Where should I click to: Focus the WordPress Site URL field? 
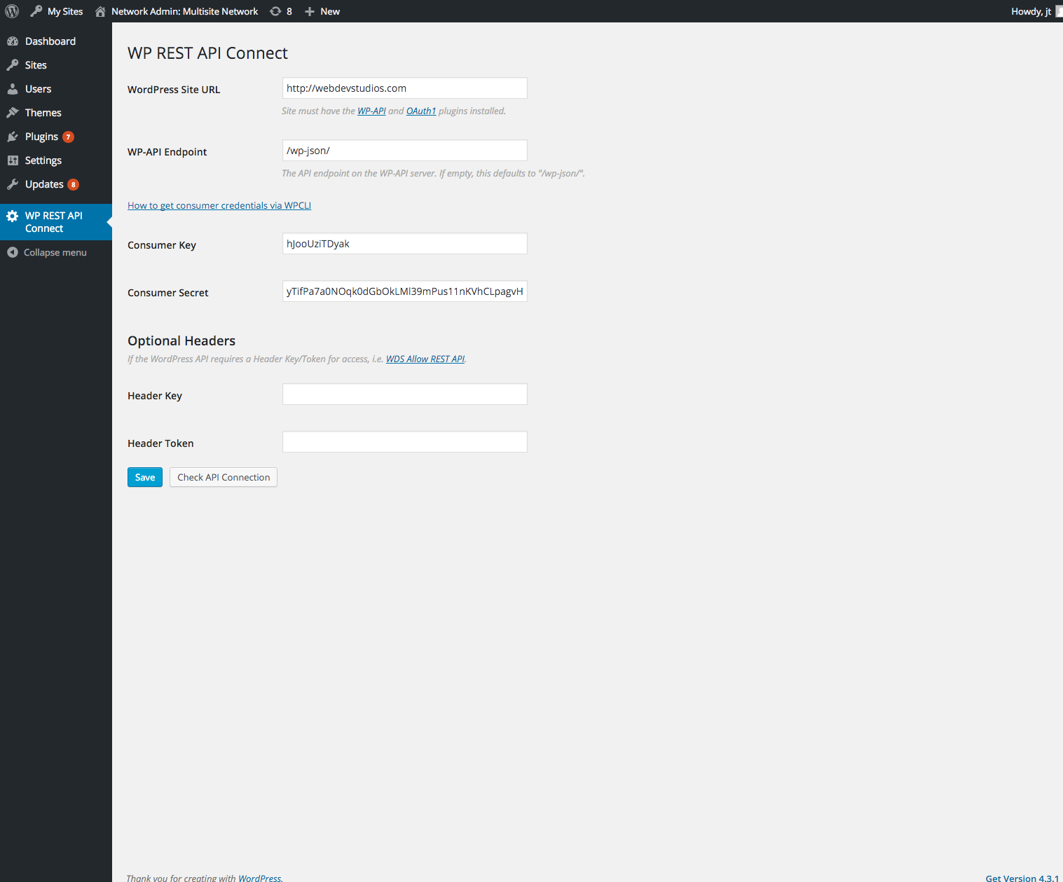click(405, 88)
